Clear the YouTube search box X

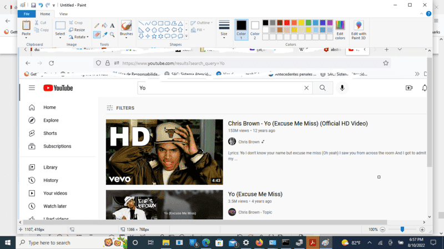point(306,88)
